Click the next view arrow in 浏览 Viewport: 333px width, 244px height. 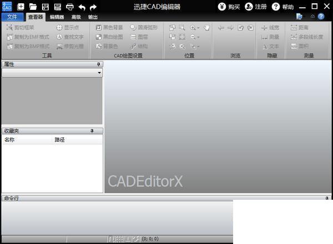click(x=230, y=28)
